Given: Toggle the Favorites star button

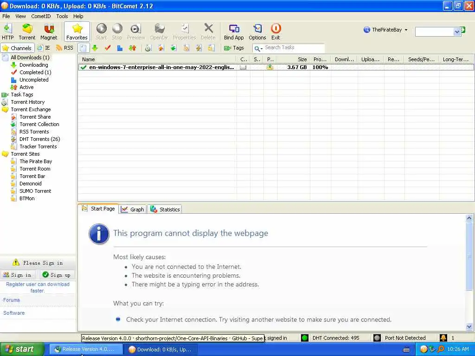Looking at the screenshot, I should click(x=77, y=32).
